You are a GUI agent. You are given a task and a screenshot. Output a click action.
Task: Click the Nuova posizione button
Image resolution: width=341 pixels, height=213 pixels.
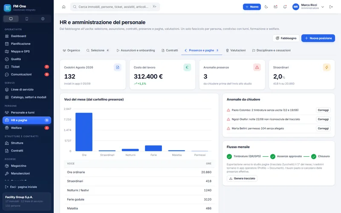tap(318, 38)
